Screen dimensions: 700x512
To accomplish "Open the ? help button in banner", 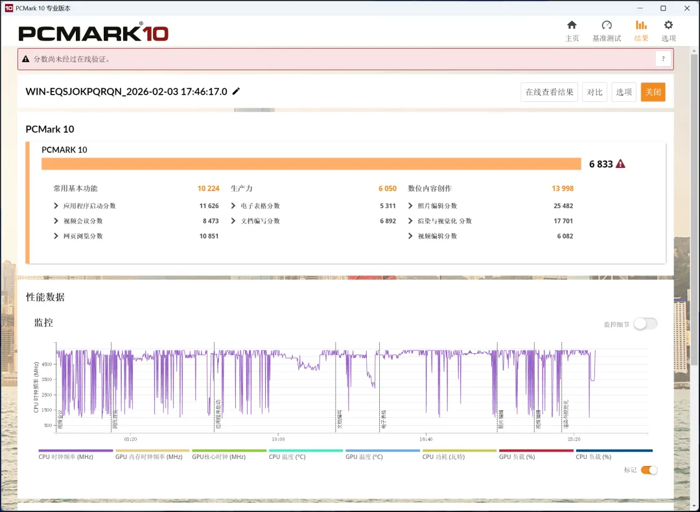I will pyautogui.click(x=663, y=59).
